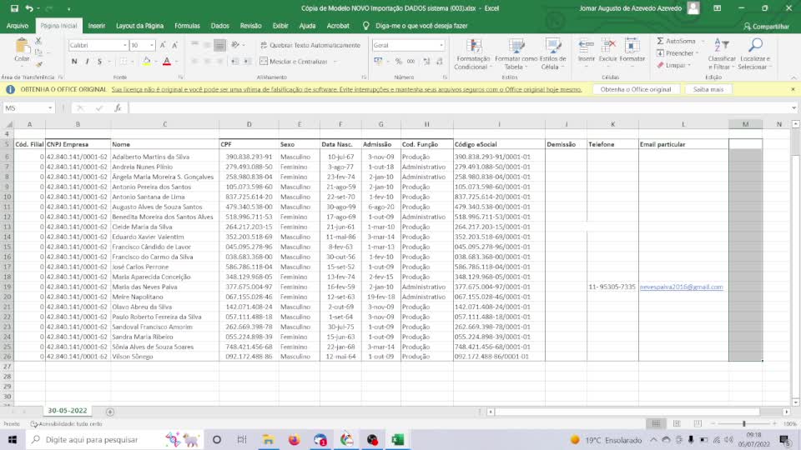Click the Inserir cells icon
The height and width of the screenshot is (450, 801).
coord(586,46)
